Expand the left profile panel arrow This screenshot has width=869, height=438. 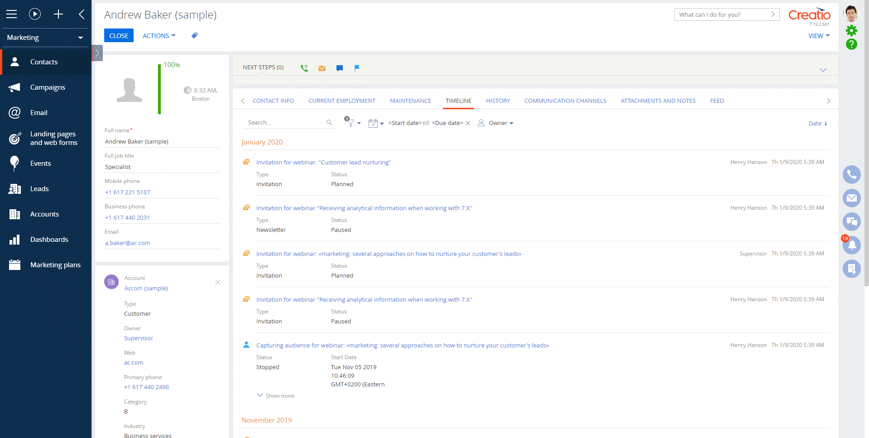point(97,53)
